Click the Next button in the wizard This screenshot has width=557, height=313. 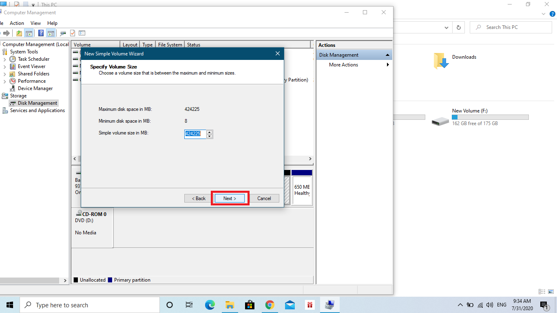click(230, 198)
